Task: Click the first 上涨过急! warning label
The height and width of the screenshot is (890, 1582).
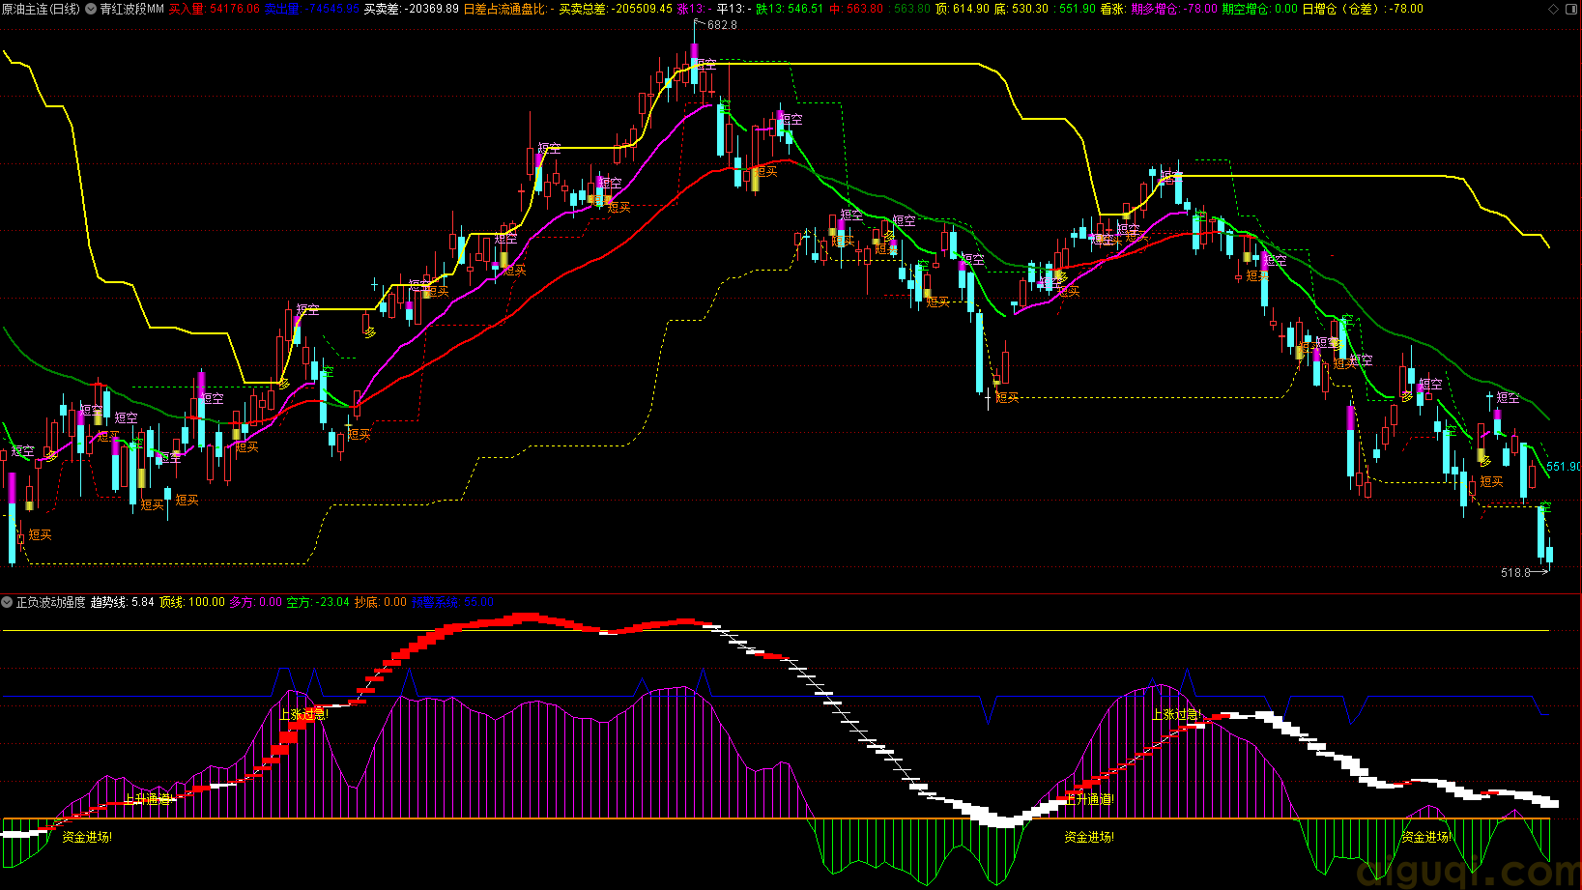Action: pos(303,715)
